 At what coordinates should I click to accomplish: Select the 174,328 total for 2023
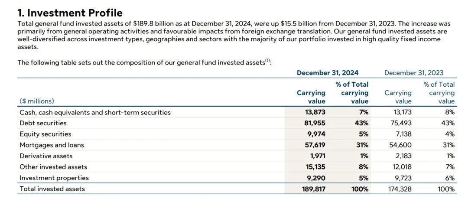click(400, 189)
